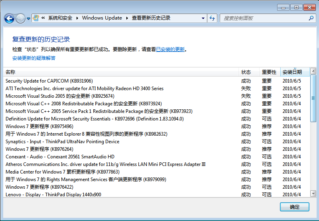Refresh the page with the refresh icon
319x221 pixels.
coord(212,18)
